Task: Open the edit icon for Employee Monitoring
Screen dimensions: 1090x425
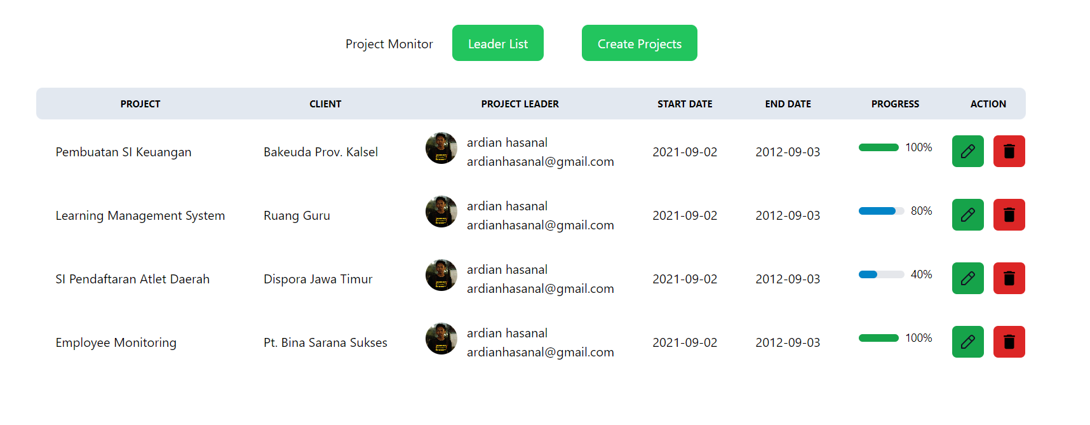Action: tap(967, 342)
